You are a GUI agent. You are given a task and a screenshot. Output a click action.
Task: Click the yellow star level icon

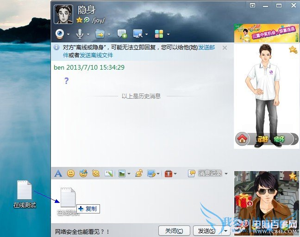(x=79, y=20)
